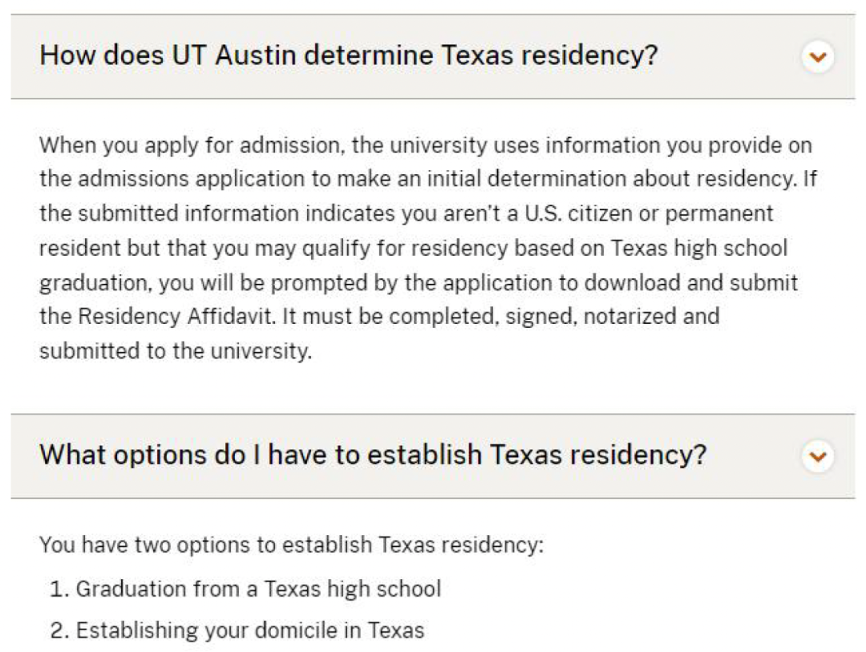Click list number '2.' before Establishing
The height and width of the screenshot is (652, 866).
click(x=59, y=630)
